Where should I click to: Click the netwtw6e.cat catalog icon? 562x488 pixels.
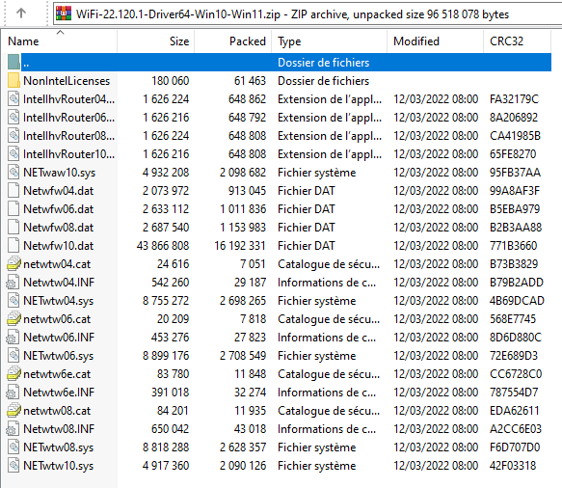pyautogui.click(x=13, y=374)
